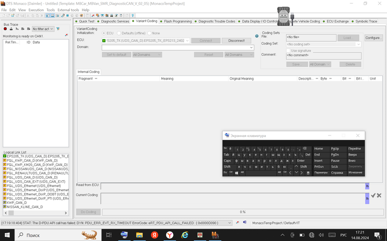The image size is (387, 241).
Task: Select the None initialization radio button
Action: [x=149, y=33]
